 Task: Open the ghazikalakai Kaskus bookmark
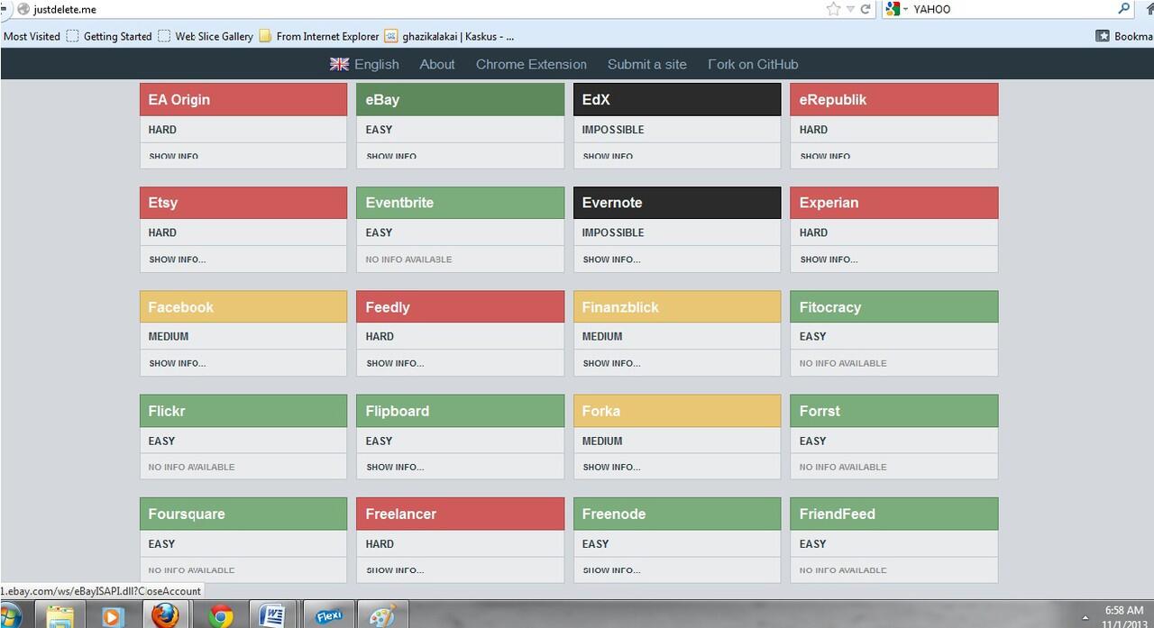pos(450,36)
